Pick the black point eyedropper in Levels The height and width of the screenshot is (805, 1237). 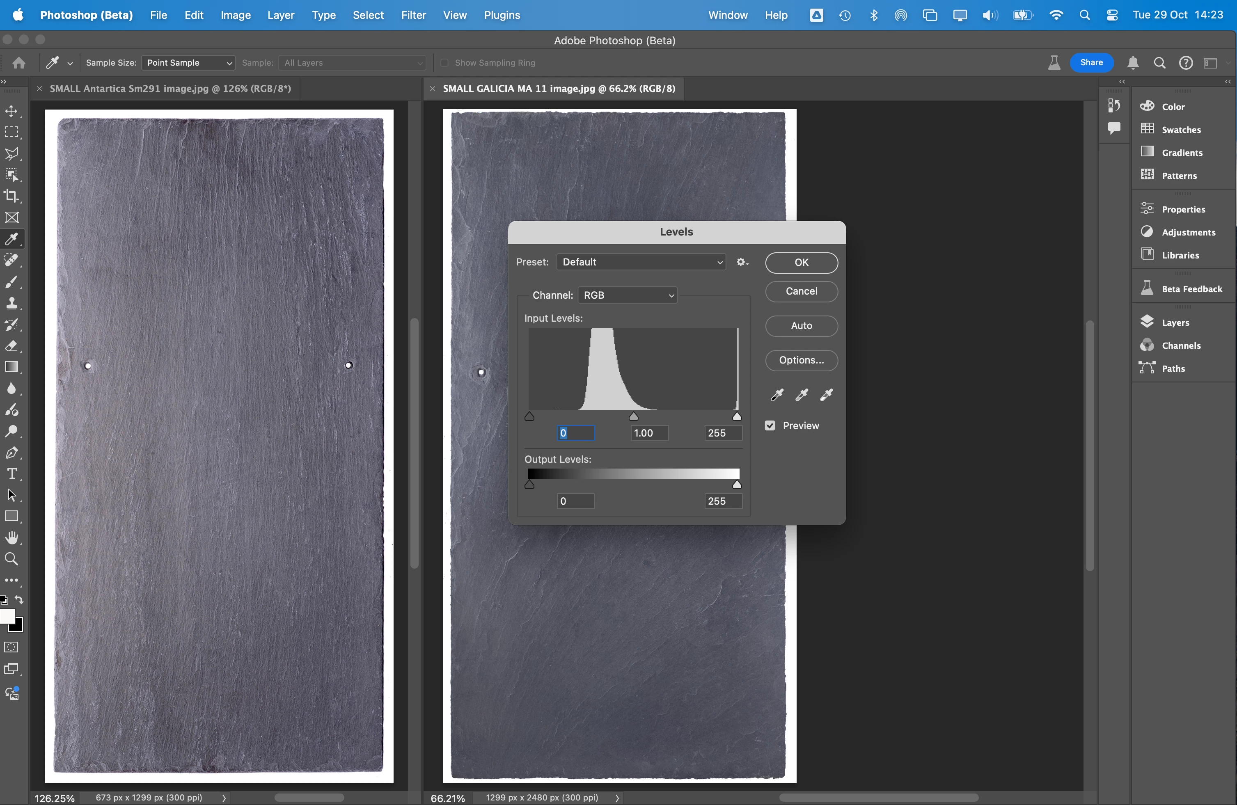coord(777,395)
